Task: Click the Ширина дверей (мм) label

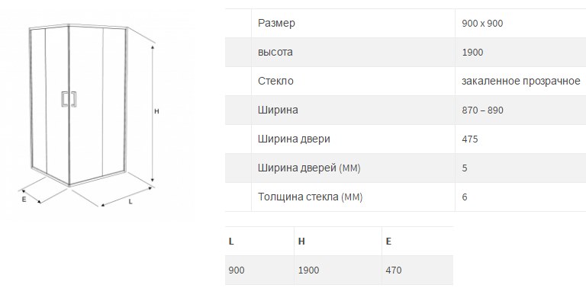Action: click(x=309, y=168)
